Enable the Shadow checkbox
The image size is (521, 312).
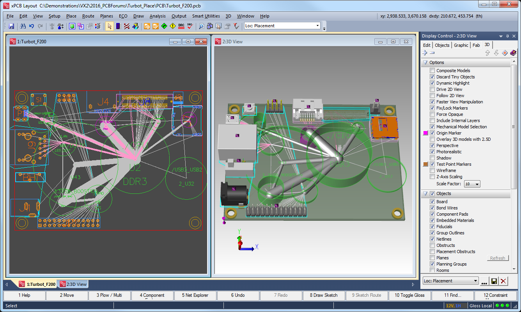pyautogui.click(x=432, y=158)
